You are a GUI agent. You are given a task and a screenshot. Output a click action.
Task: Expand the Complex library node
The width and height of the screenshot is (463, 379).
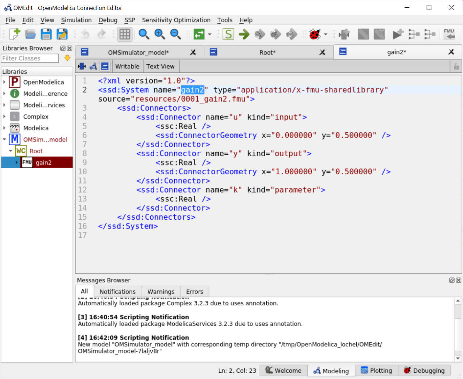tap(4, 117)
